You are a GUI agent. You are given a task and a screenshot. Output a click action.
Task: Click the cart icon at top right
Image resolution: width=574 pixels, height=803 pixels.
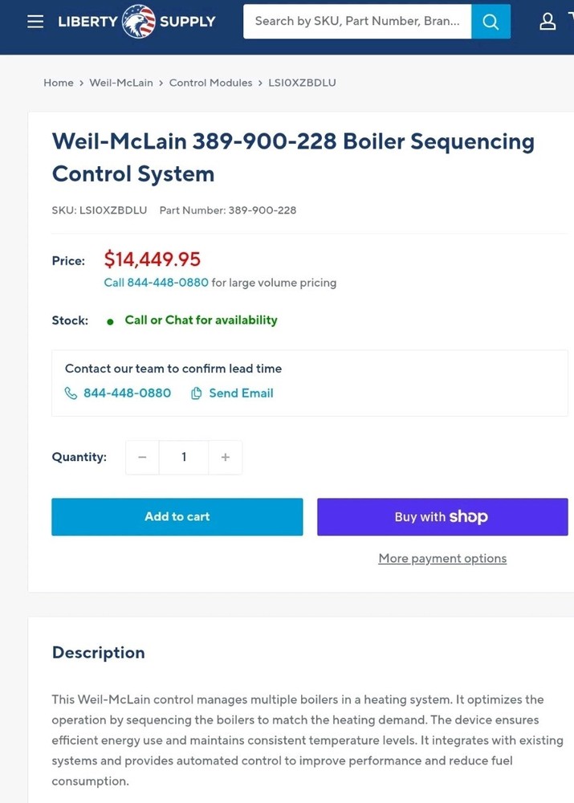(x=572, y=21)
